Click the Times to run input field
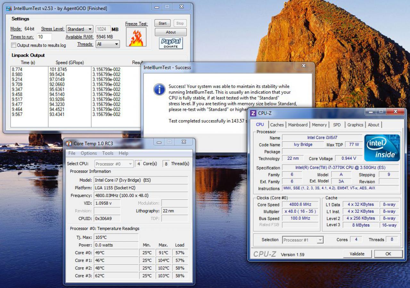 pos(45,37)
